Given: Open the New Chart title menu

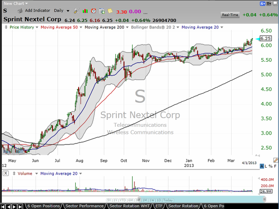Looking at the screenshot, I should click(16, 3).
